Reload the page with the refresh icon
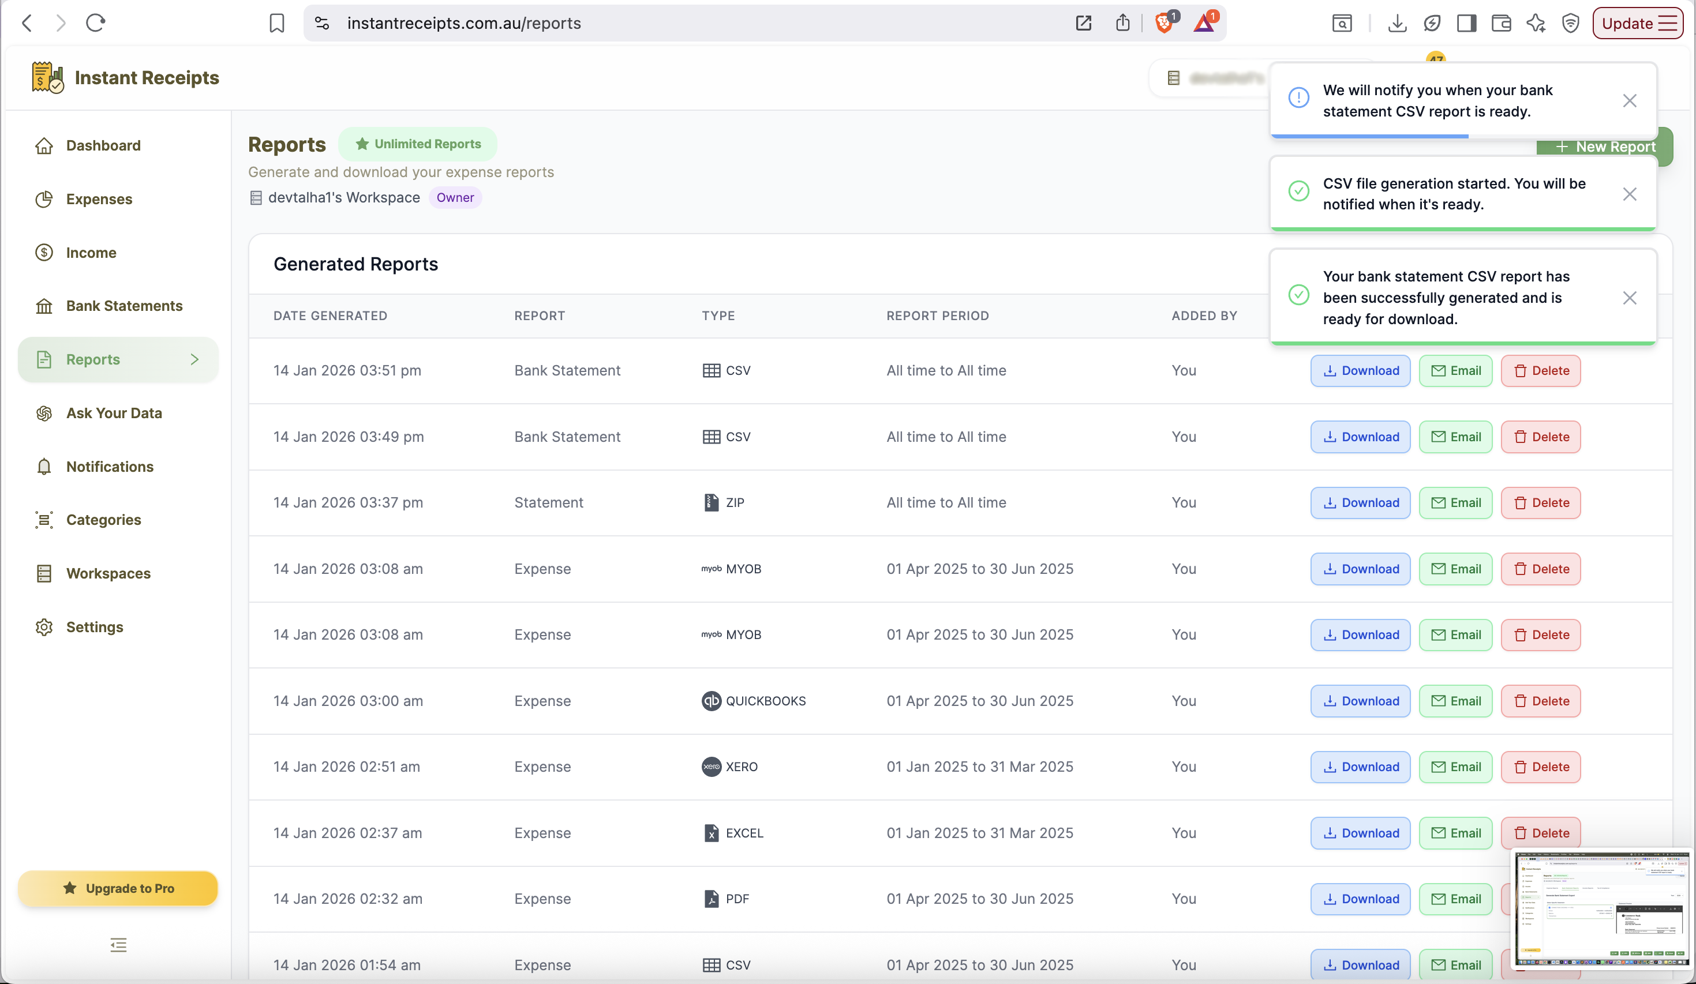Screen dimensions: 1696x984 pos(96,23)
